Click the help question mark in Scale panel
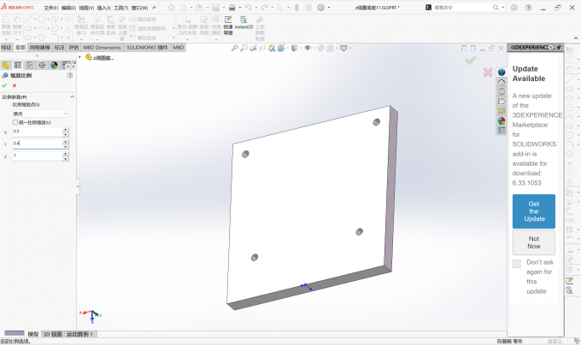The height and width of the screenshot is (345, 581). [70, 75]
